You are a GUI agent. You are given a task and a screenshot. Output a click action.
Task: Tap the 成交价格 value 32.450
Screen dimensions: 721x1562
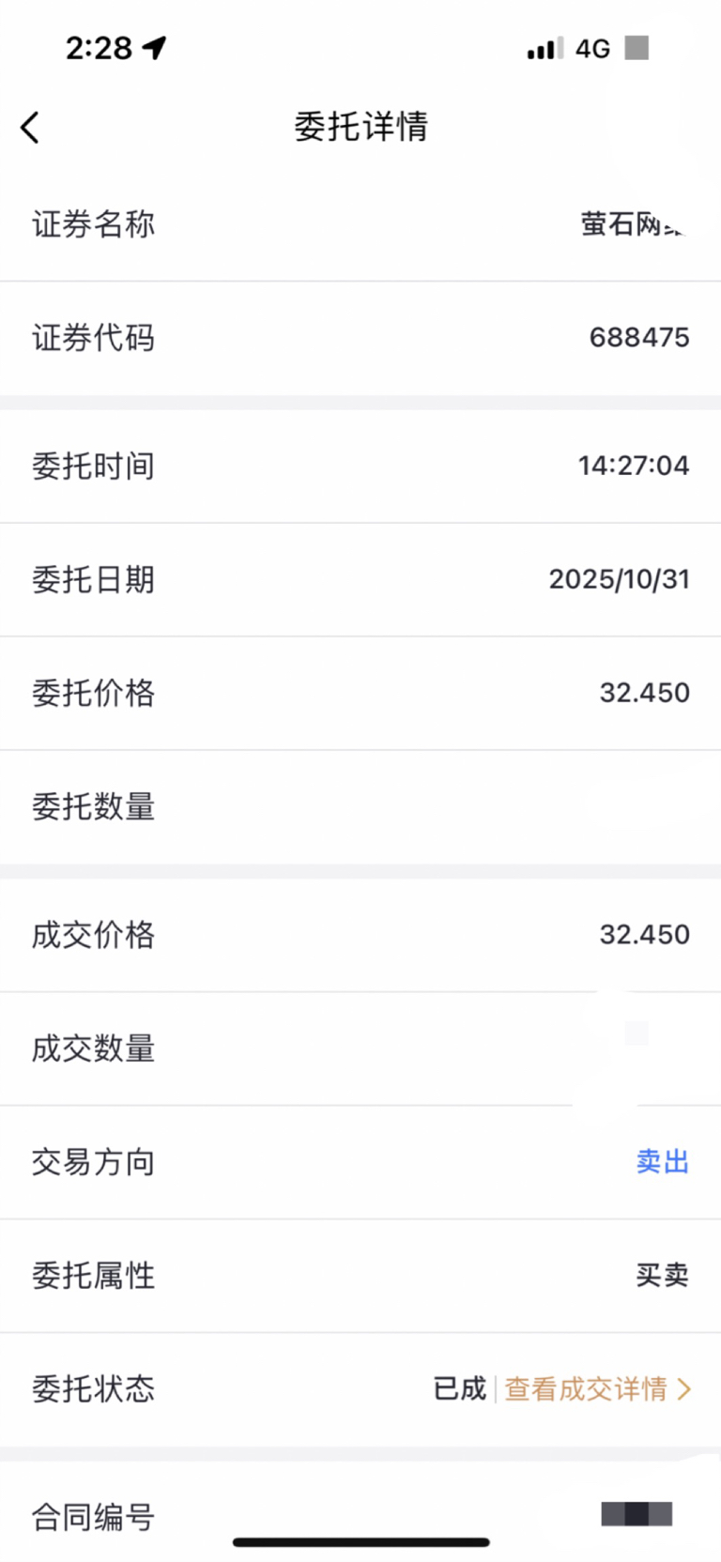645,934
